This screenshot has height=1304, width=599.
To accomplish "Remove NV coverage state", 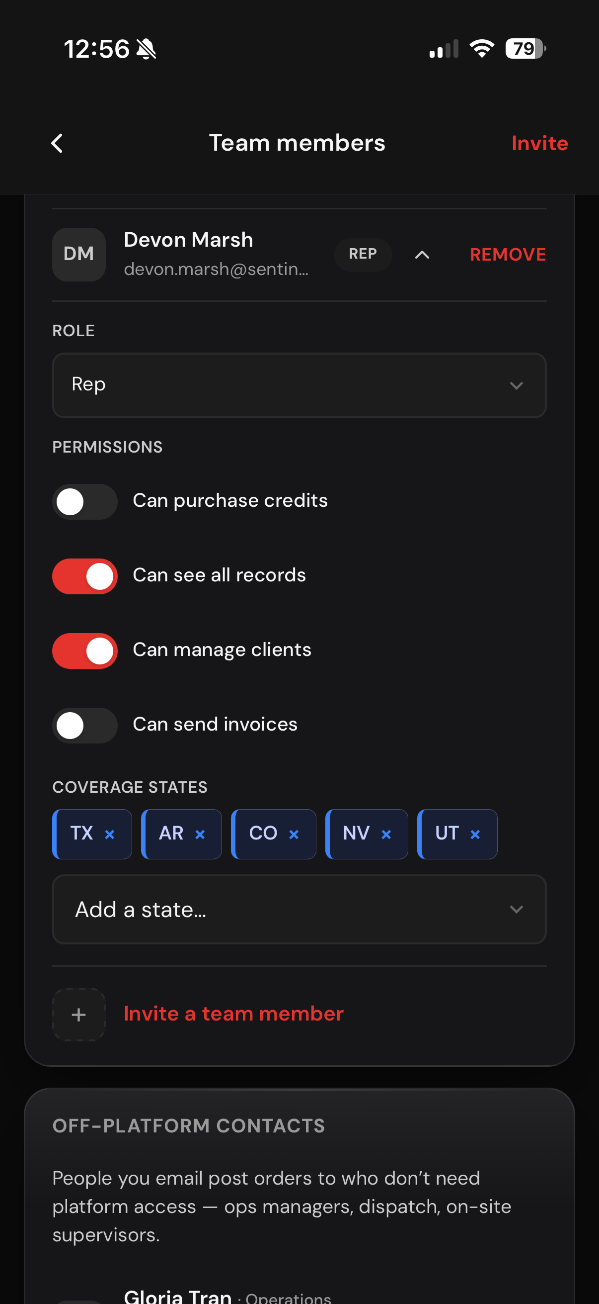I will 386,834.
